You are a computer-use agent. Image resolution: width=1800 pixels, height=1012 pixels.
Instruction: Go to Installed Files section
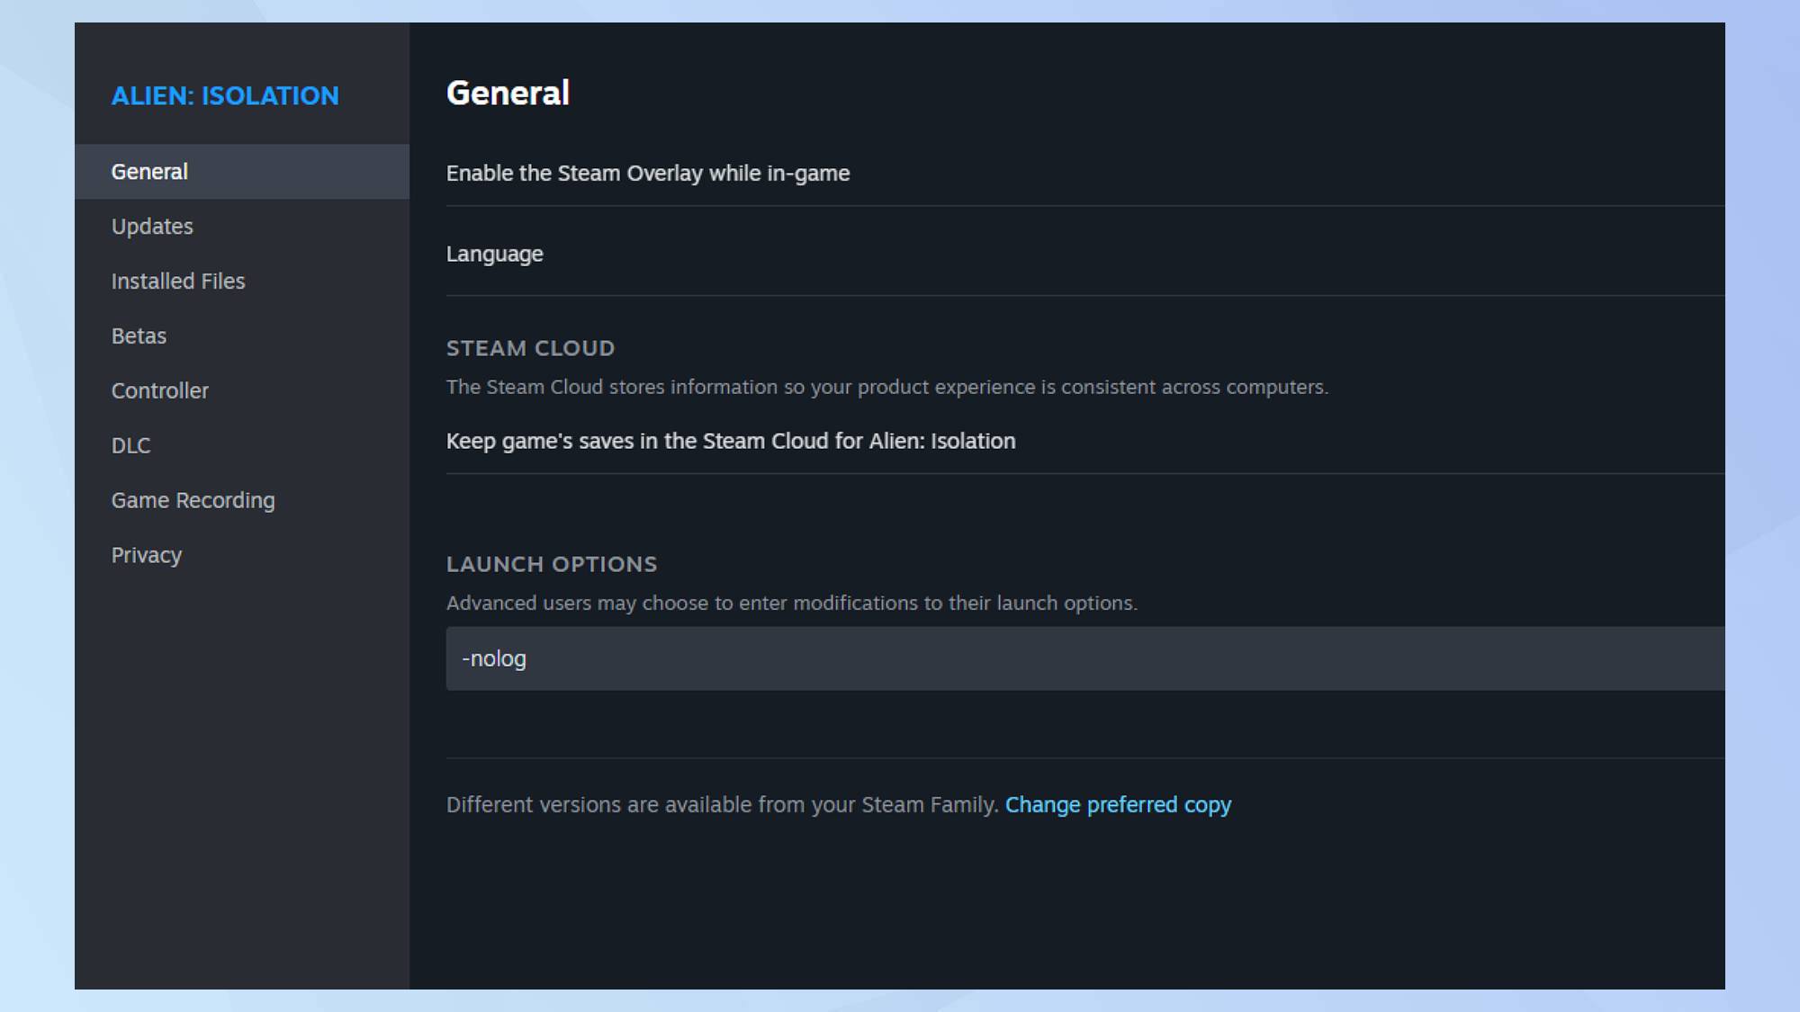pos(178,282)
